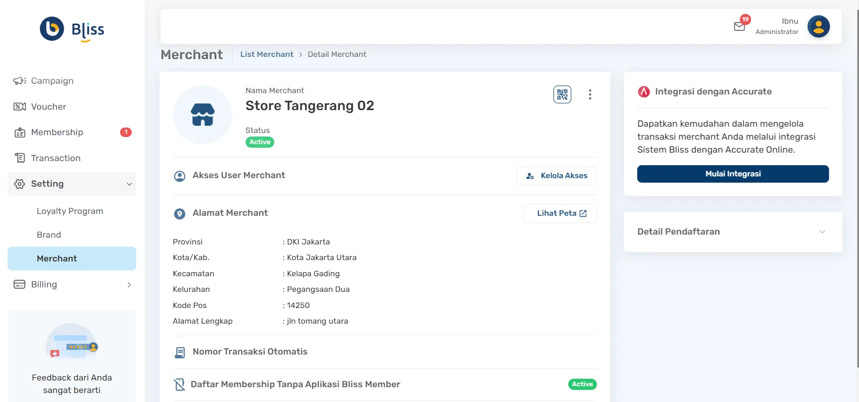Viewport: 859px width, 402px height.
Task: Click the Transaction receipt icon
Action: tap(19, 158)
